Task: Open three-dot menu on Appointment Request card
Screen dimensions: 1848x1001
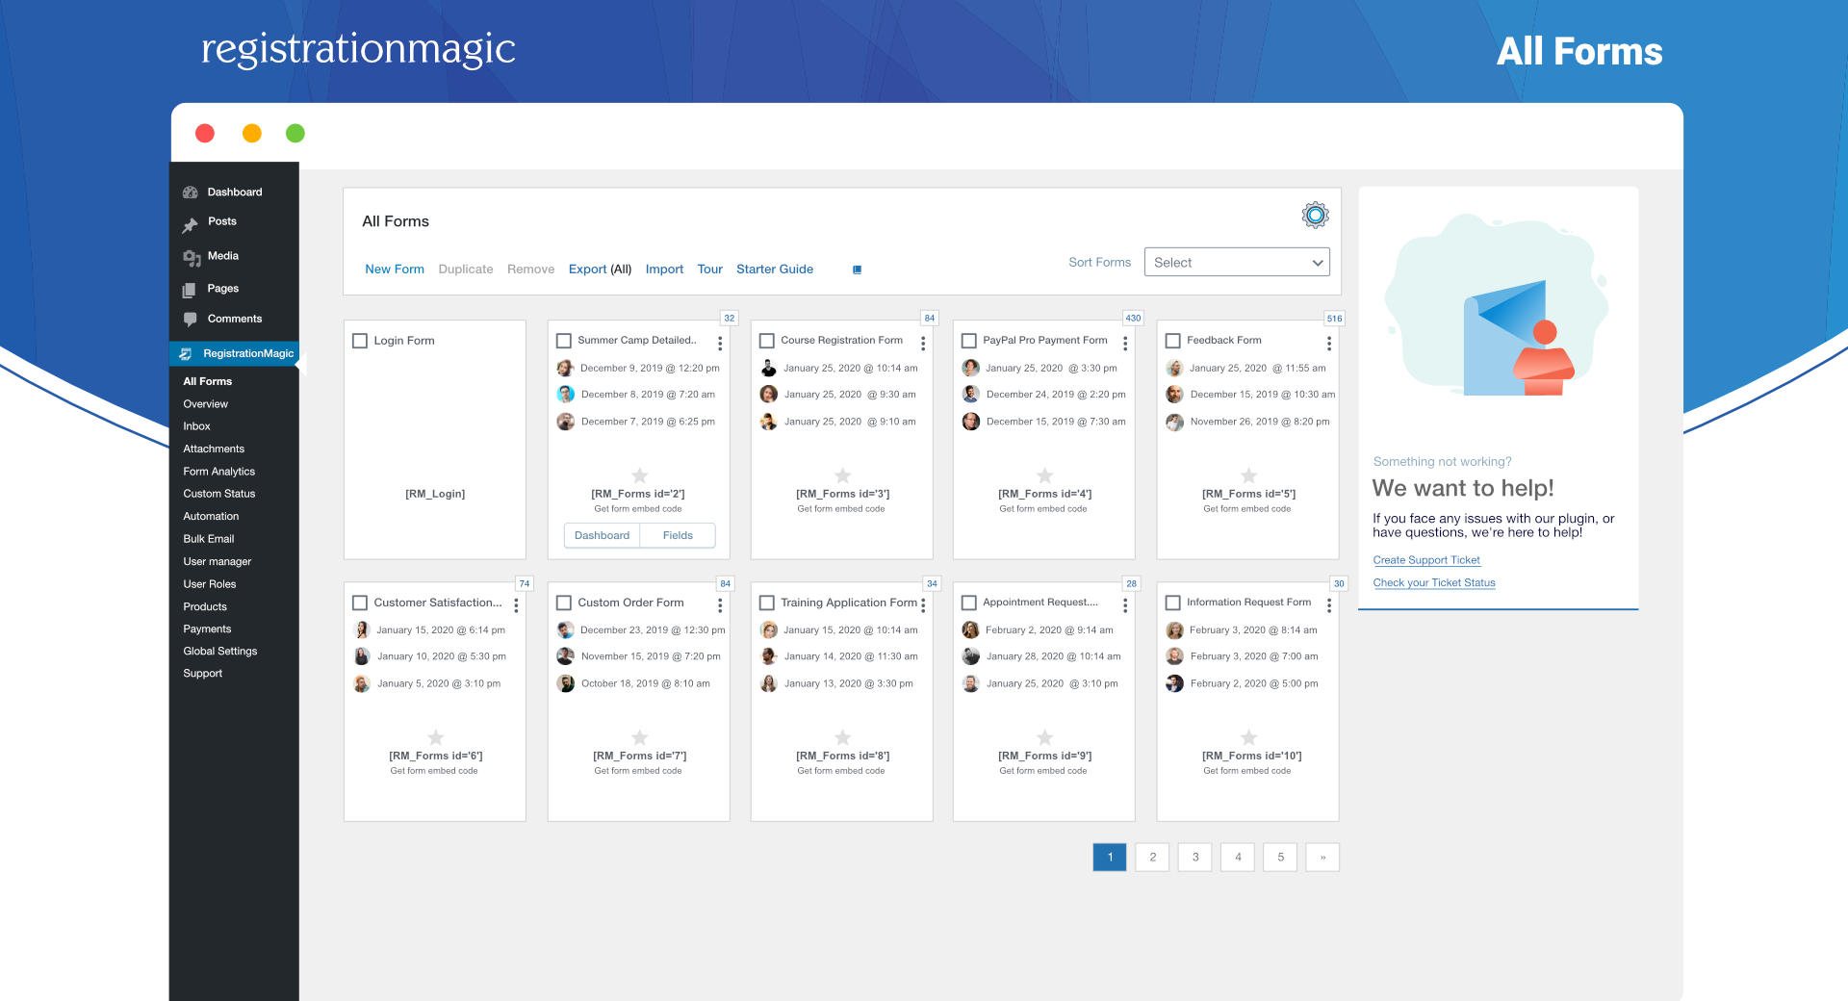Action: tap(1125, 604)
